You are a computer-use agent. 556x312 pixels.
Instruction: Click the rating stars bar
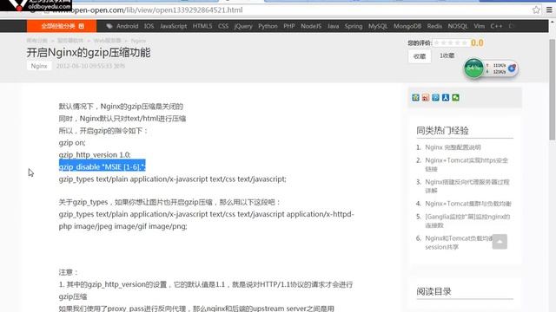tap(450, 42)
